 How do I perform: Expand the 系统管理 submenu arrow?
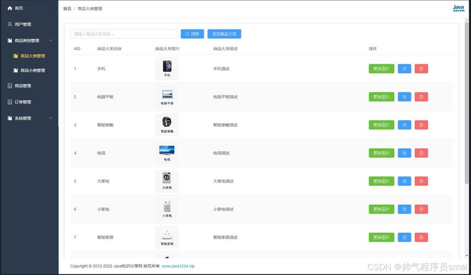51,118
